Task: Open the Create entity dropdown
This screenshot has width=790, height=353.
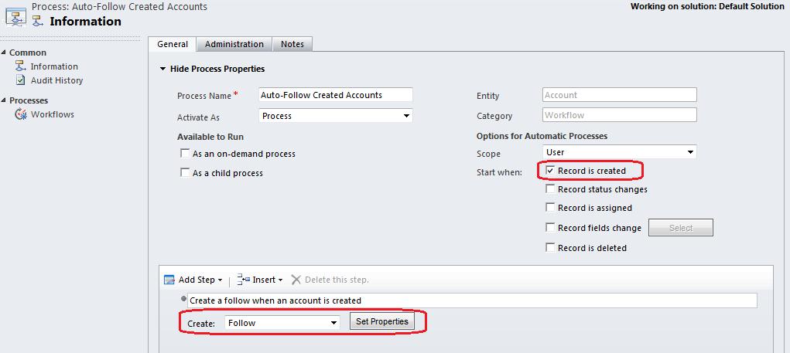Action: (282, 323)
